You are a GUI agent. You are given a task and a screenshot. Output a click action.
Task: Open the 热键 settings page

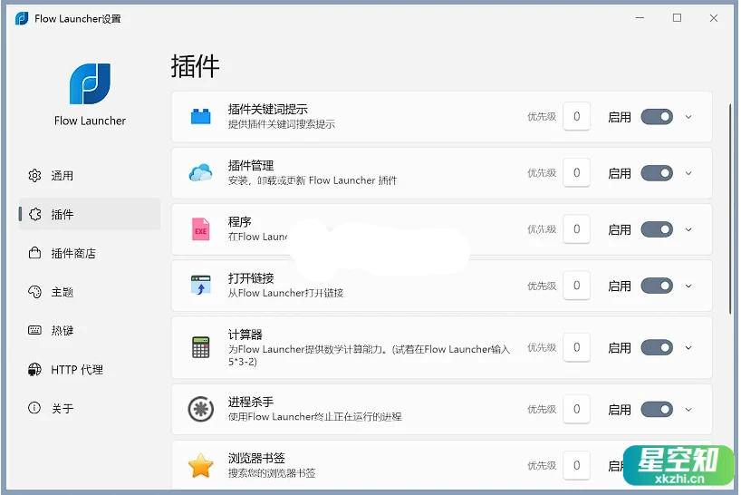[x=90, y=331]
